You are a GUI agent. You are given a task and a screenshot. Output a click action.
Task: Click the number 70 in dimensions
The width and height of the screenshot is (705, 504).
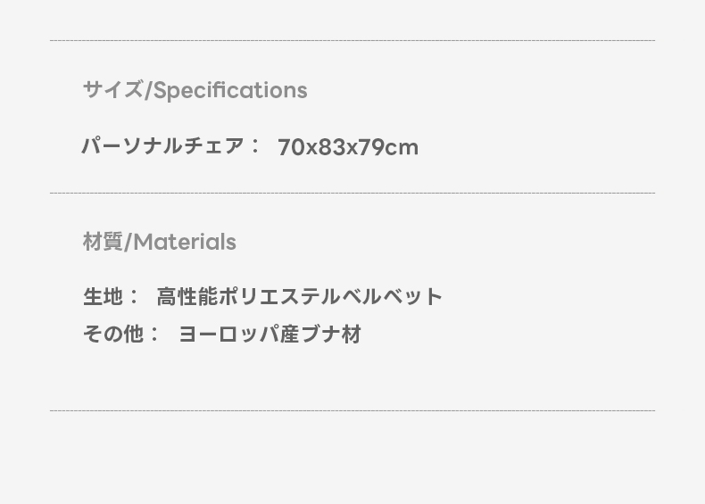(291, 147)
